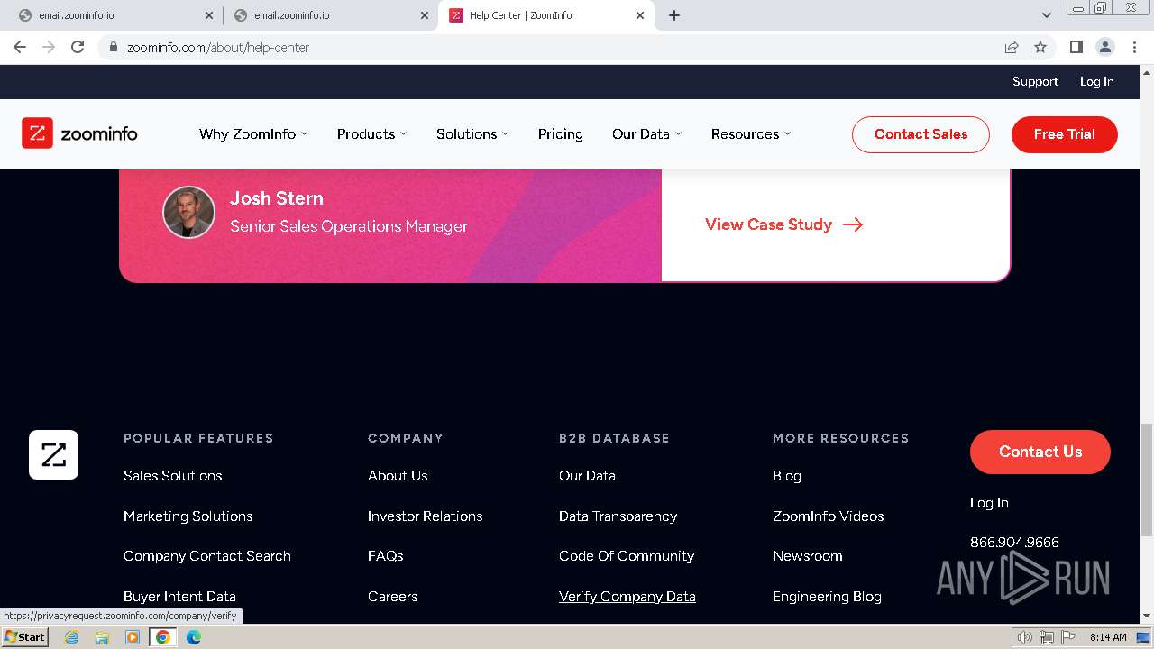Click the ZoomInfo logo in header
Viewport: 1154px width, 649px height.
(79, 133)
